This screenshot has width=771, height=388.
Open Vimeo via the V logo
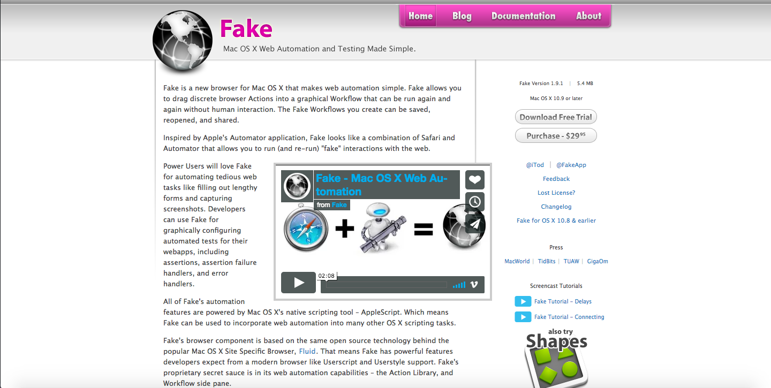[474, 285]
